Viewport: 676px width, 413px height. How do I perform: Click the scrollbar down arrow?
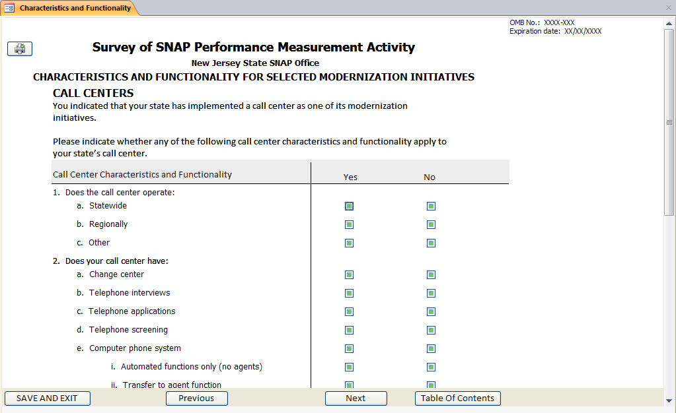click(x=669, y=400)
